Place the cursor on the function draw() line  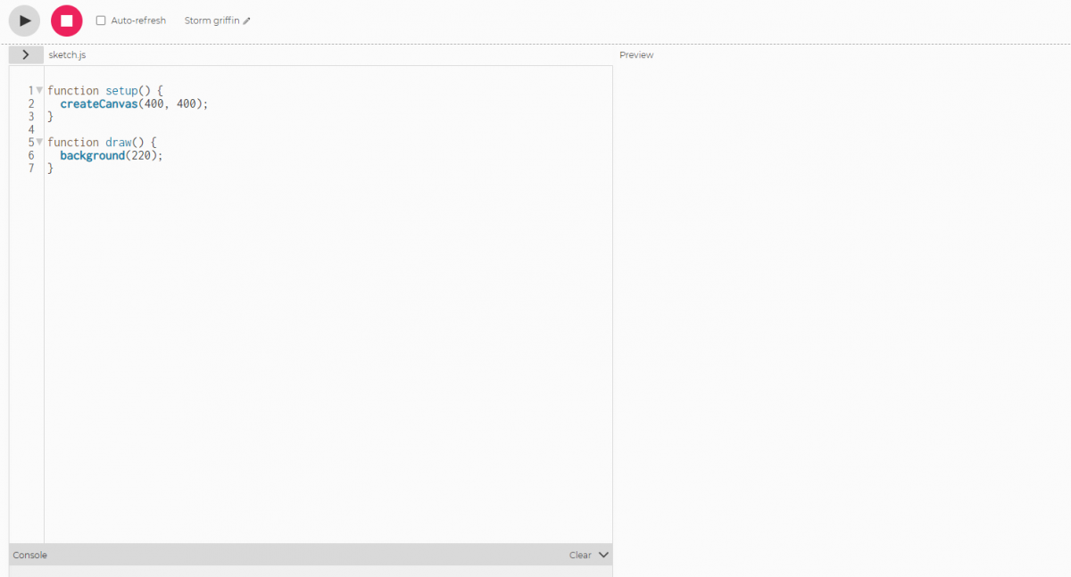coord(102,143)
